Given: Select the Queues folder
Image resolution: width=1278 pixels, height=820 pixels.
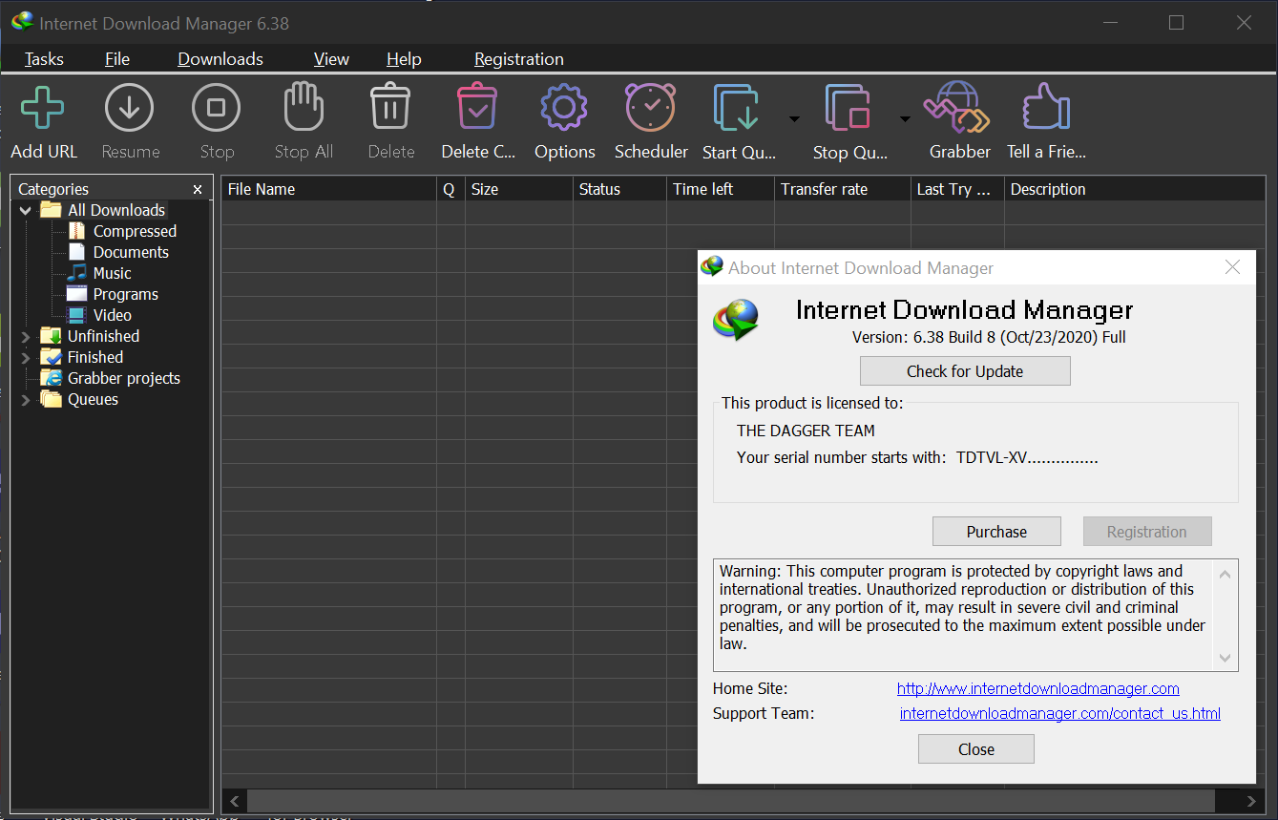Looking at the screenshot, I should [x=93, y=399].
